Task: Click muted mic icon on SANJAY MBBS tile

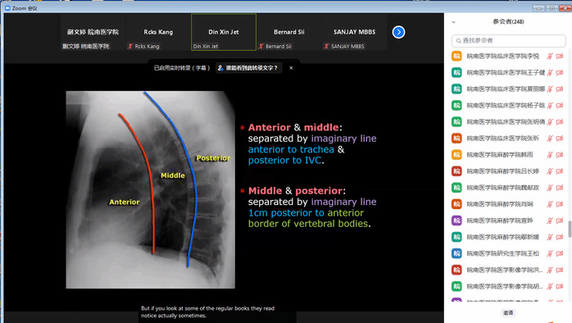Action: click(326, 47)
